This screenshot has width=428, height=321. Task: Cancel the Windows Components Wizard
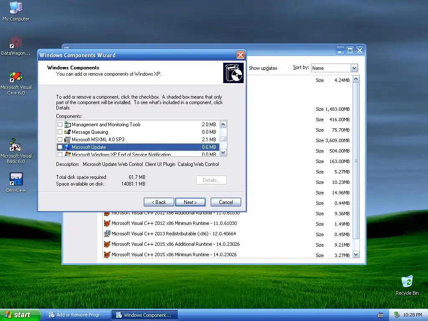click(226, 202)
